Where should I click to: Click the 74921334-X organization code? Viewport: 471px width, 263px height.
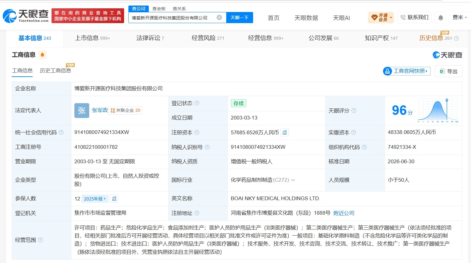tap(402, 147)
